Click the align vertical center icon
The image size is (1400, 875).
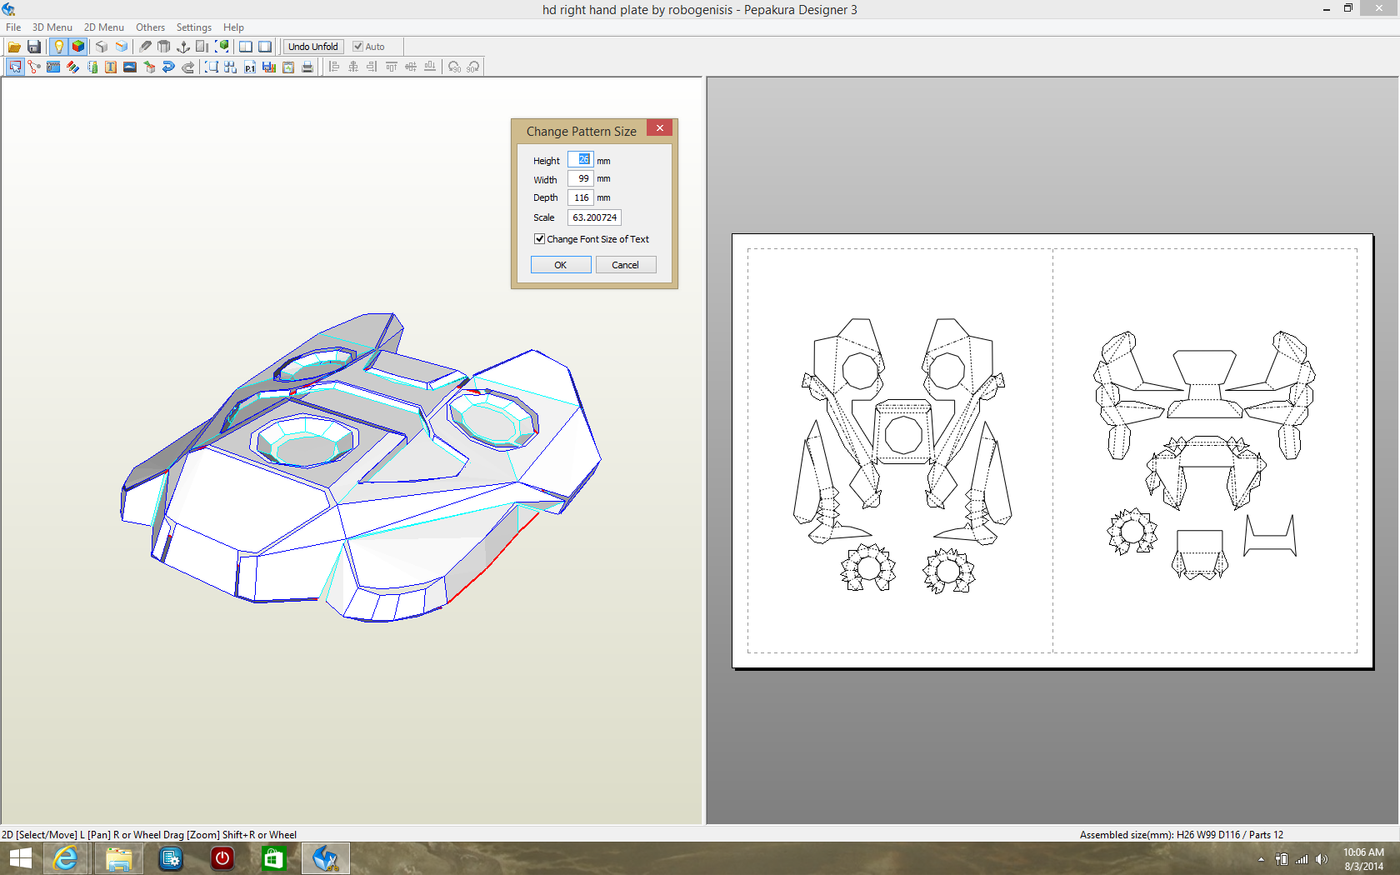(x=410, y=67)
